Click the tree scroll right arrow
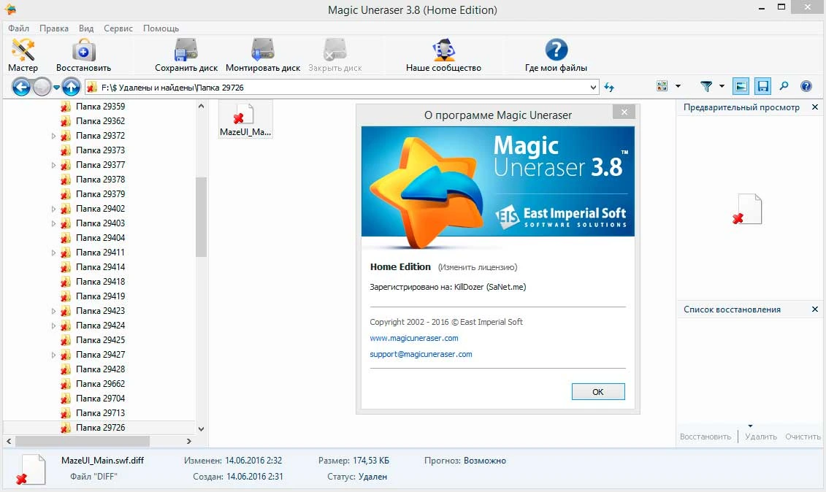Viewport: 826px width, 492px height. click(x=188, y=441)
